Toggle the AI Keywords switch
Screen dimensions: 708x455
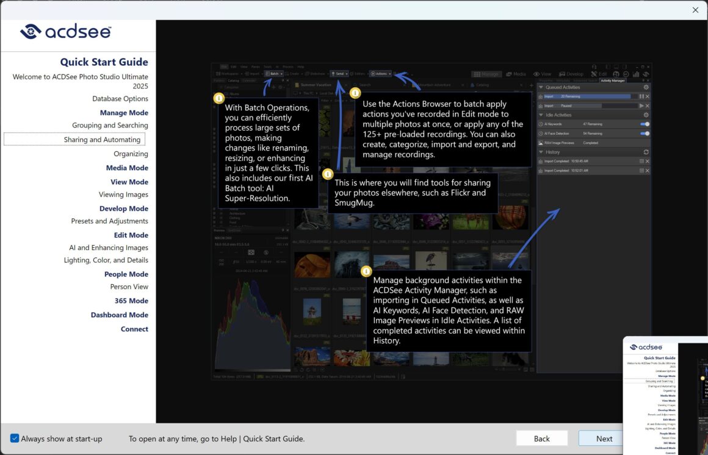pyautogui.click(x=645, y=124)
